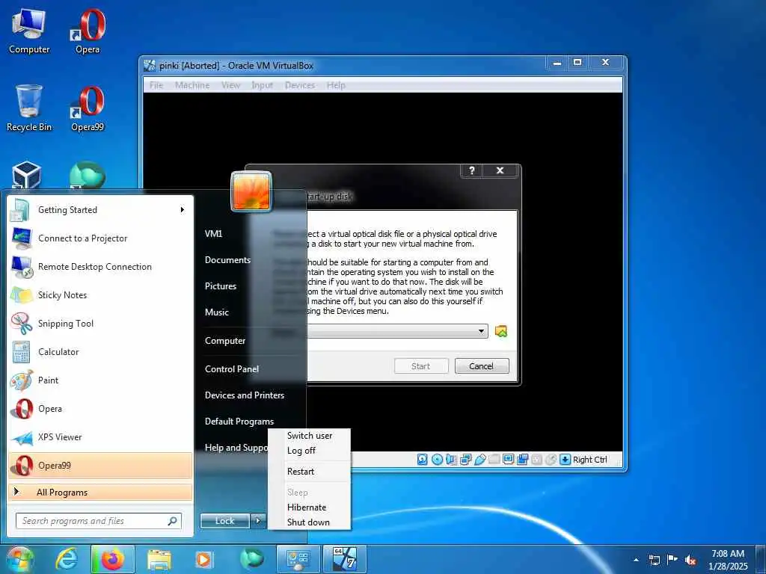
Task: Open the start-up disk dropdown
Action: click(481, 331)
